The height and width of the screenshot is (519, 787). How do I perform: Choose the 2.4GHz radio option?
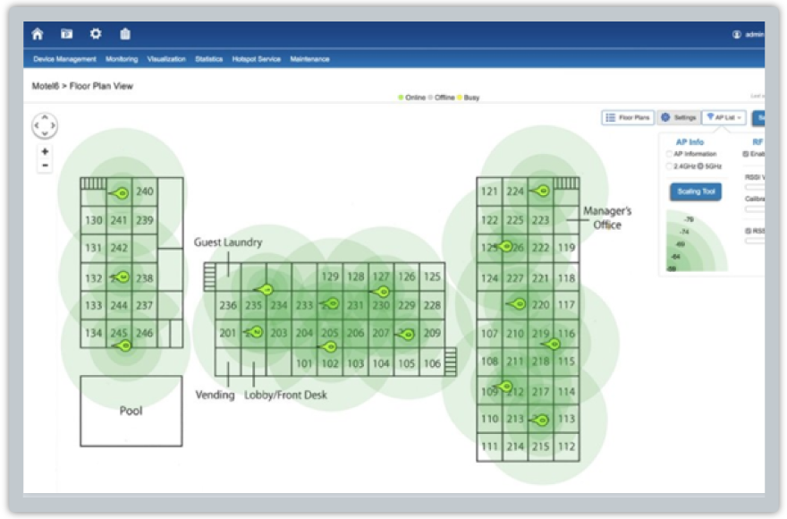click(669, 166)
